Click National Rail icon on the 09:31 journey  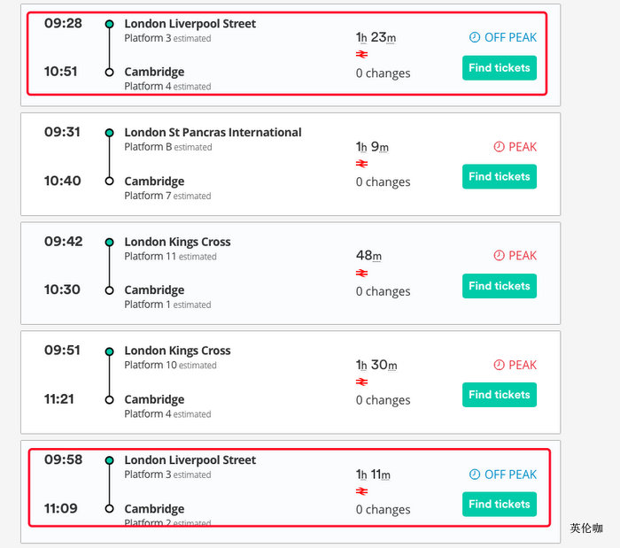coord(361,164)
